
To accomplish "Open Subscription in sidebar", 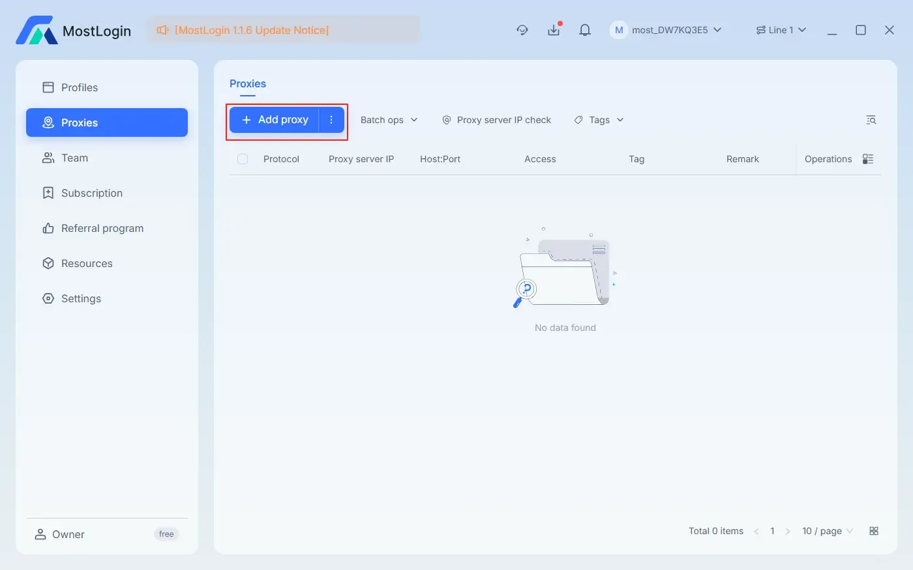I will tap(107, 193).
